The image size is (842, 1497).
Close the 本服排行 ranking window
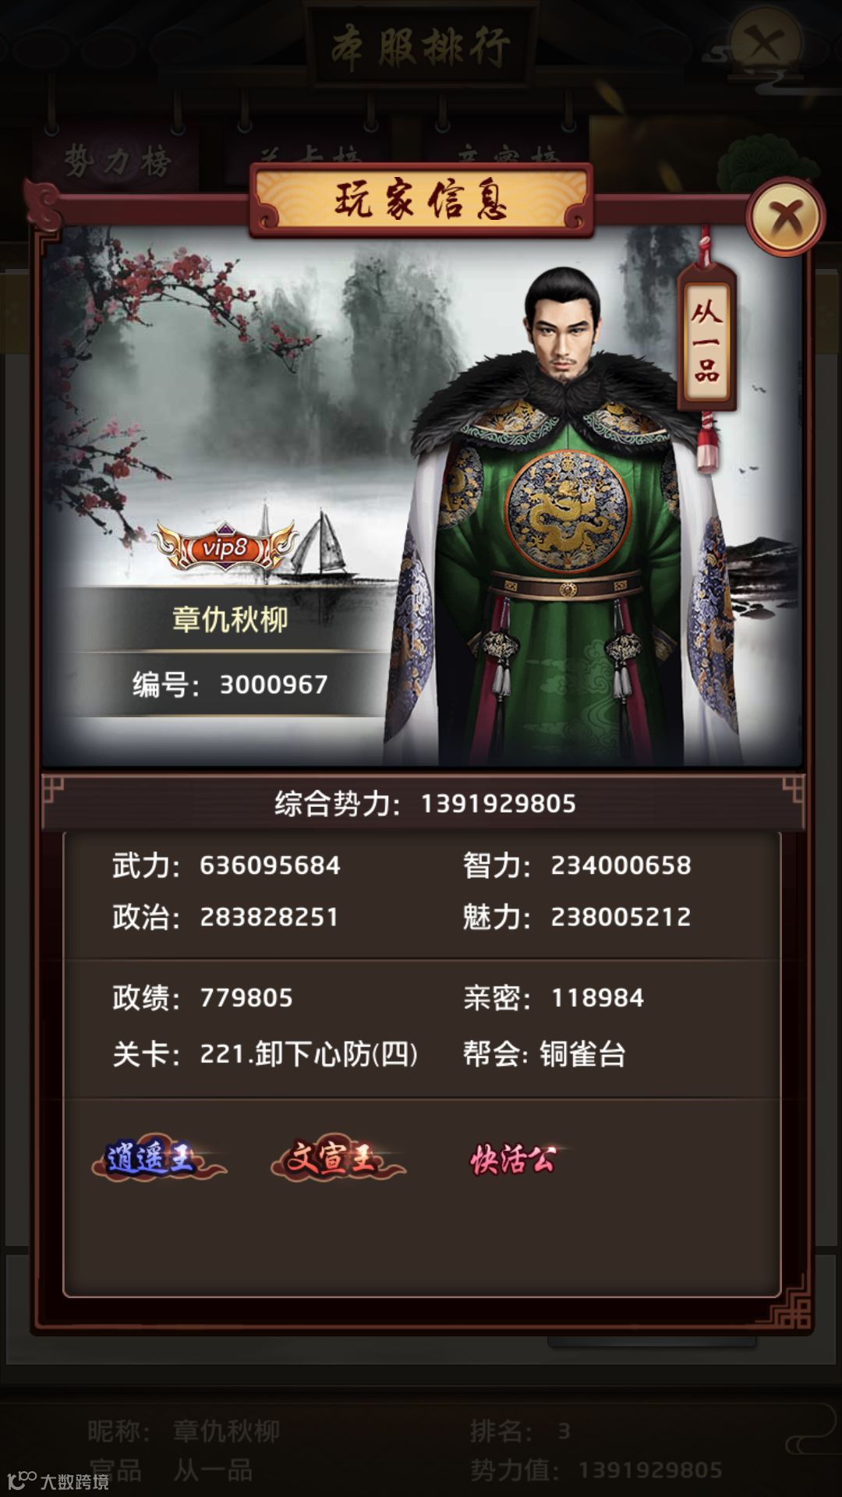(x=765, y=43)
